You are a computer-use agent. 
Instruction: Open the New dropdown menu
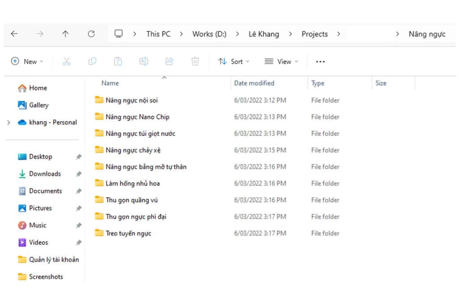tap(27, 61)
